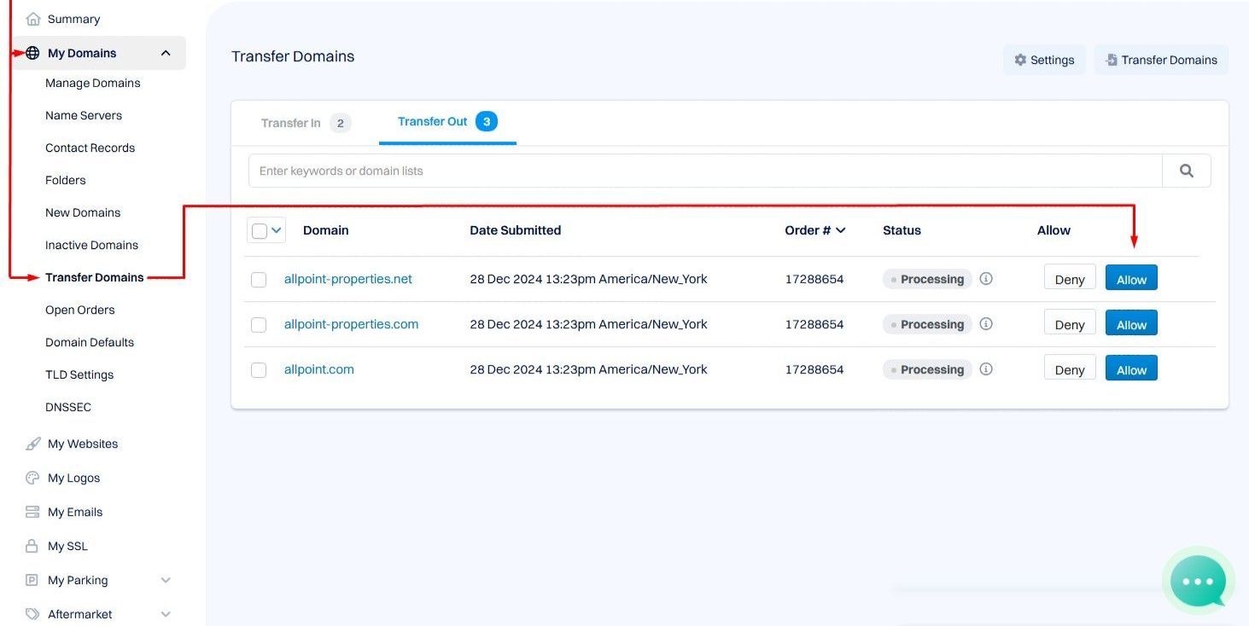Expand the Aftermarket chevron

(x=166, y=614)
